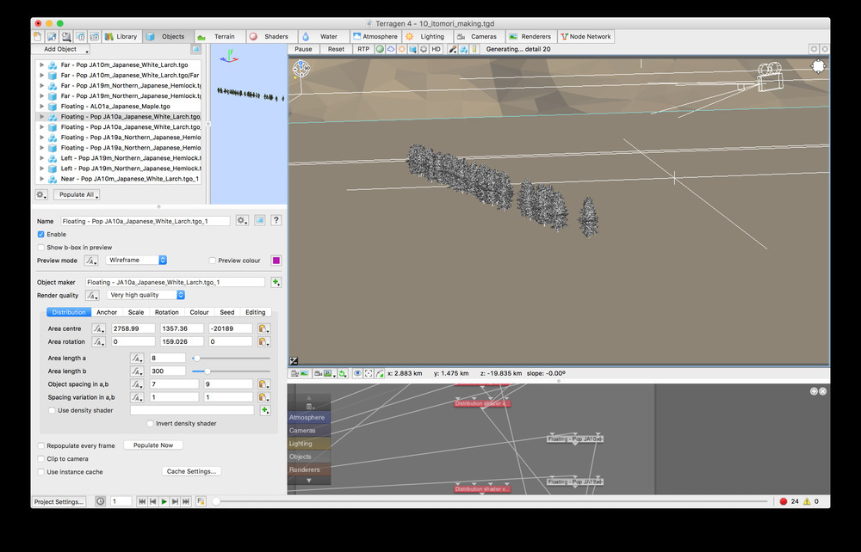Click the Area centre animation icon

pos(98,329)
